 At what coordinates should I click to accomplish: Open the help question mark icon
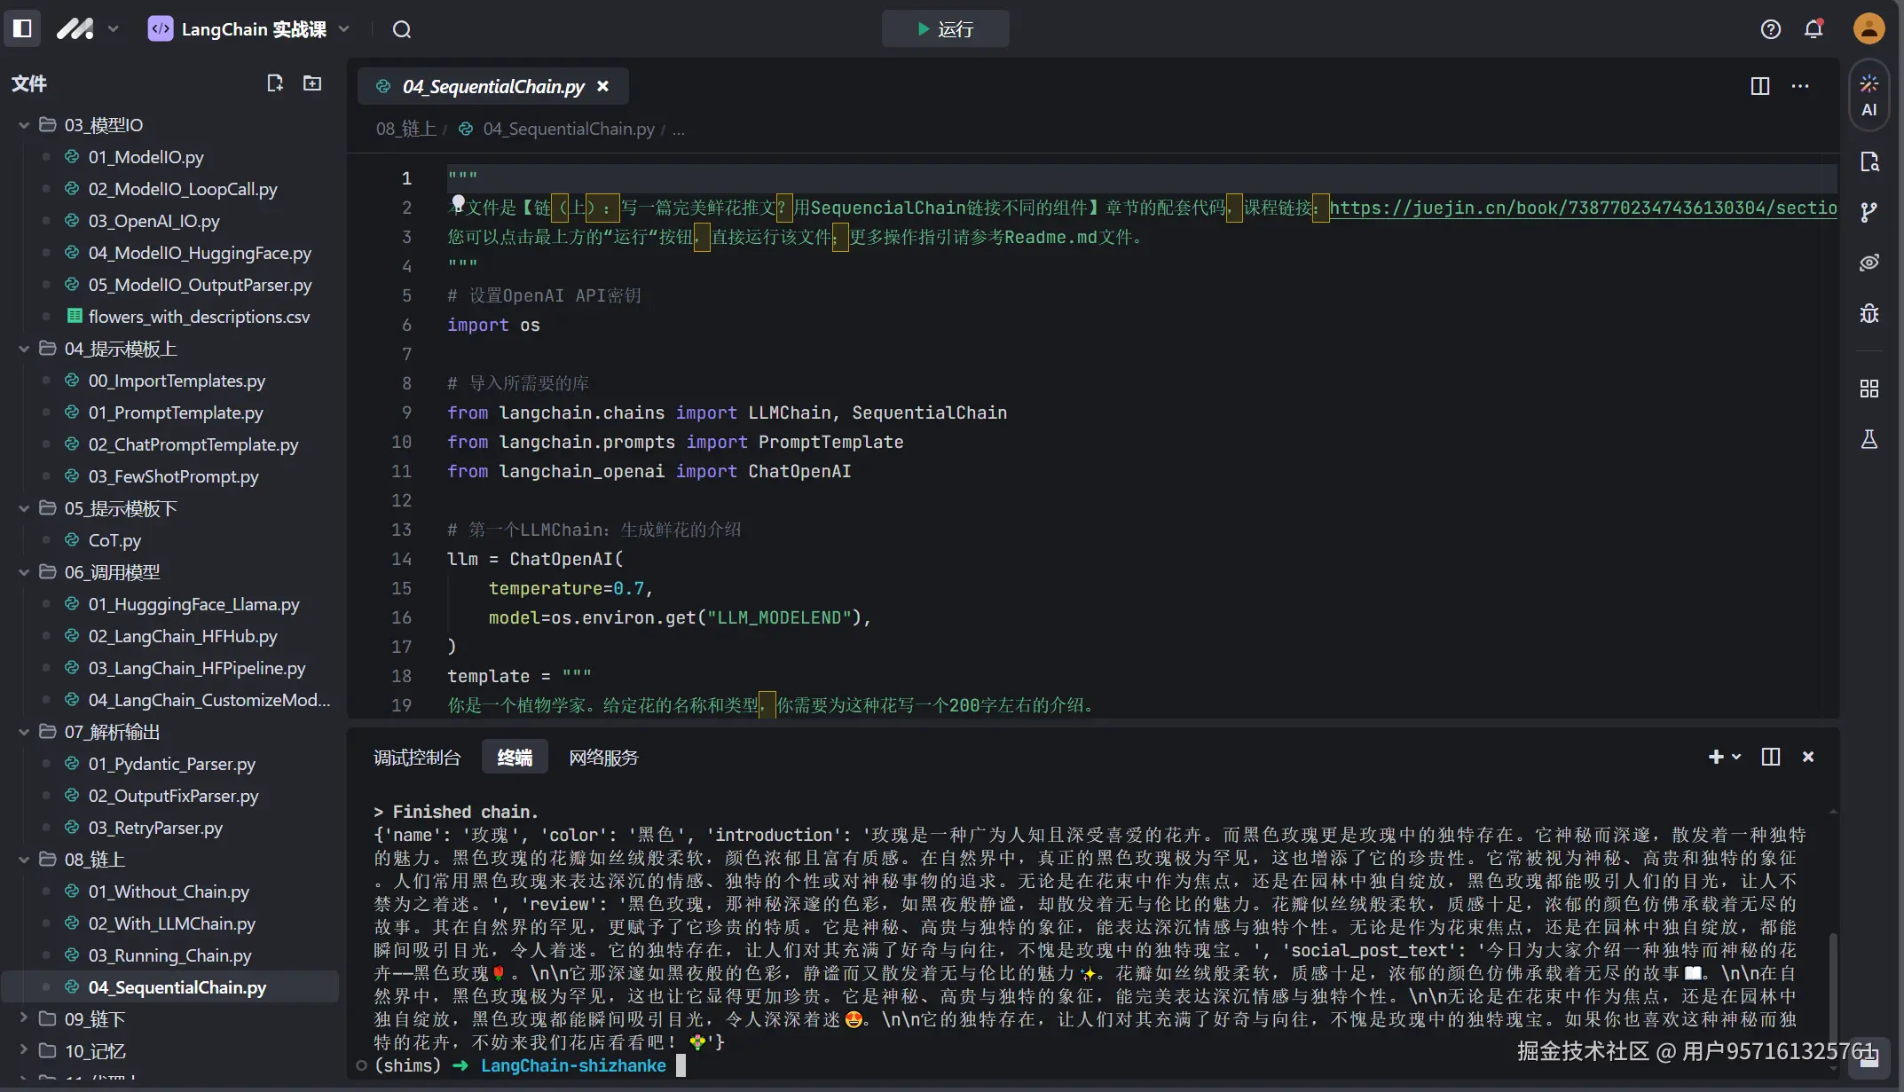(x=1770, y=29)
